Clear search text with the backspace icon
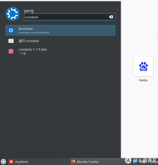The height and width of the screenshot is (165, 158). (x=111, y=17)
